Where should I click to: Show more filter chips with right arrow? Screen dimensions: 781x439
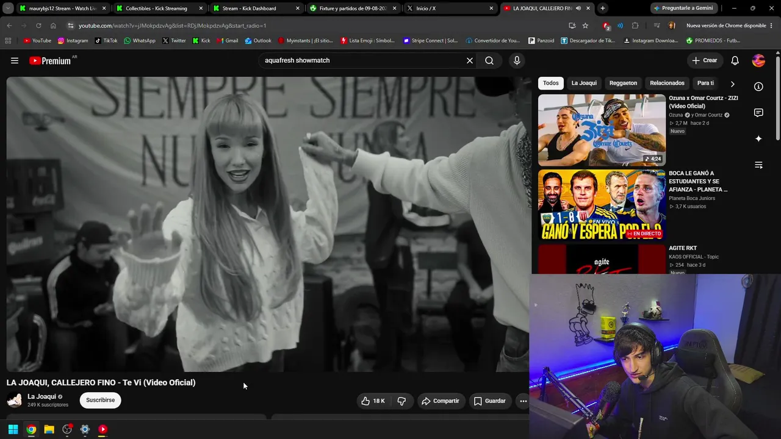(x=732, y=84)
